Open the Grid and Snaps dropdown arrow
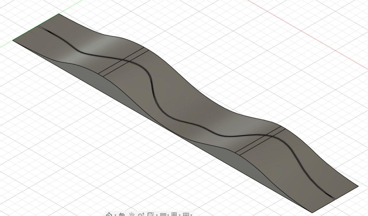Image resolution: width=368 pixels, height=216 pixels. tap(180, 215)
